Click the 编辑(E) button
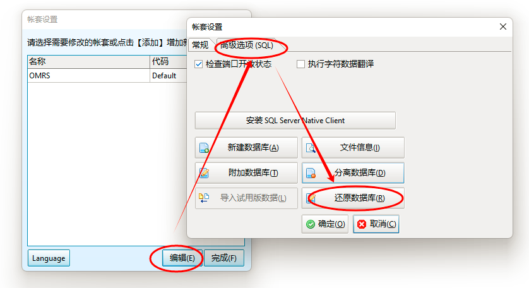 point(182,258)
